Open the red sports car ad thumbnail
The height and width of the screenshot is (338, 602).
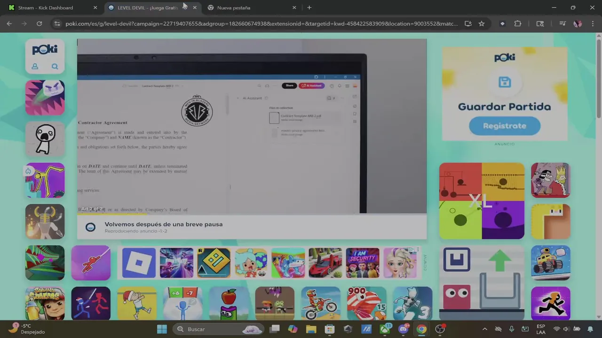325,263
